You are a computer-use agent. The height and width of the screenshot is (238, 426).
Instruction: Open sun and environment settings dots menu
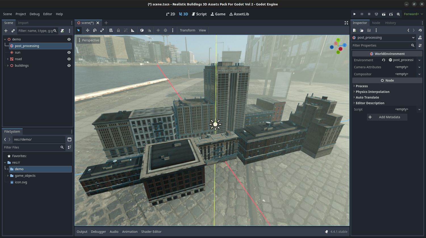pos(173,30)
